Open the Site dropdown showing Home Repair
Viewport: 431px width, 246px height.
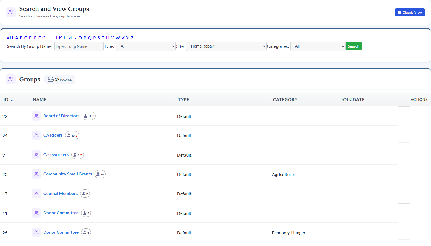tap(226, 46)
